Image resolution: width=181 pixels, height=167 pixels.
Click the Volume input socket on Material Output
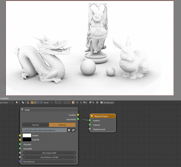click(90, 124)
